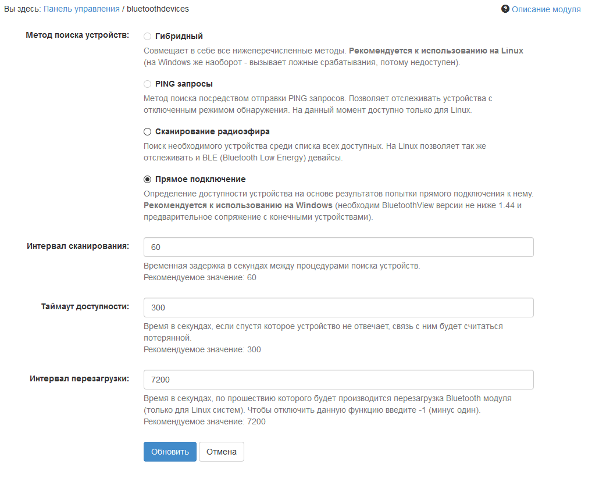Click the Интервал сканирования: field label
The height and width of the screenshot is (479, 592).
[x=78, y=246]
